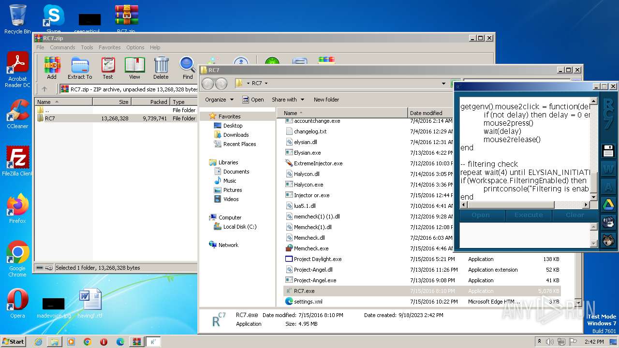The image size is (619, 348).
Task: Open Recycle Bin desktop icon
Action: [17, 19]
